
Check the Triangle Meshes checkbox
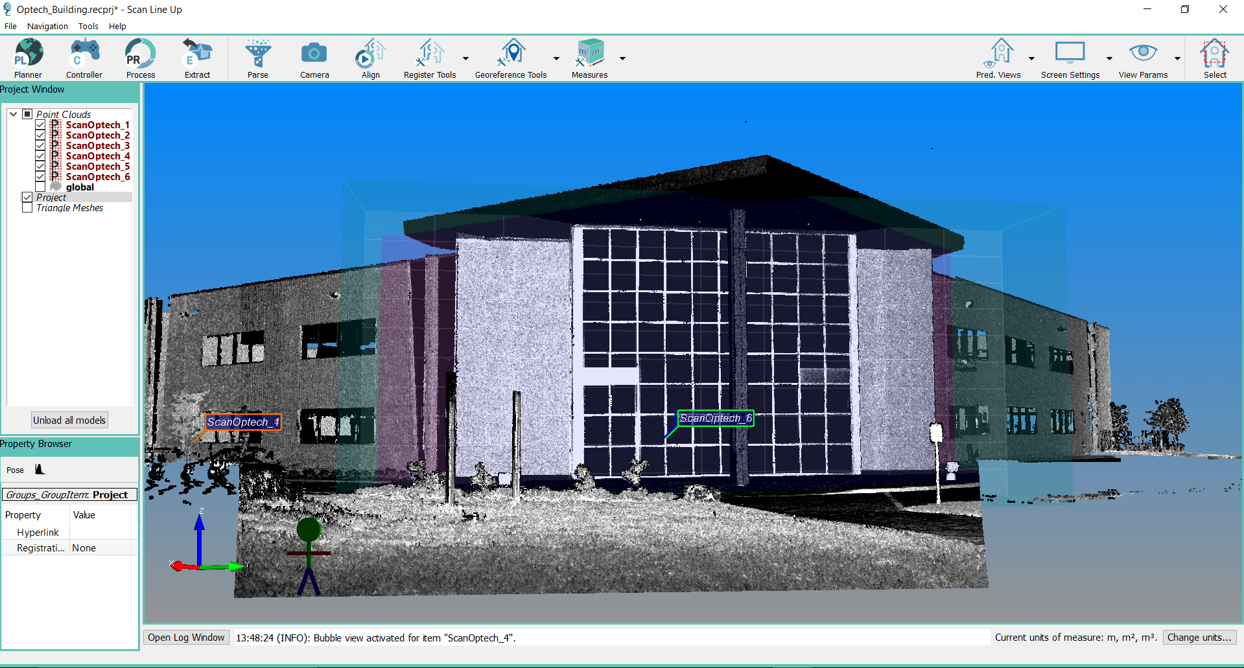pos(27,208)
